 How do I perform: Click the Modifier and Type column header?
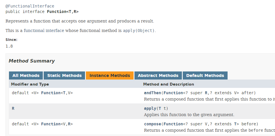[x=30, y=84]
